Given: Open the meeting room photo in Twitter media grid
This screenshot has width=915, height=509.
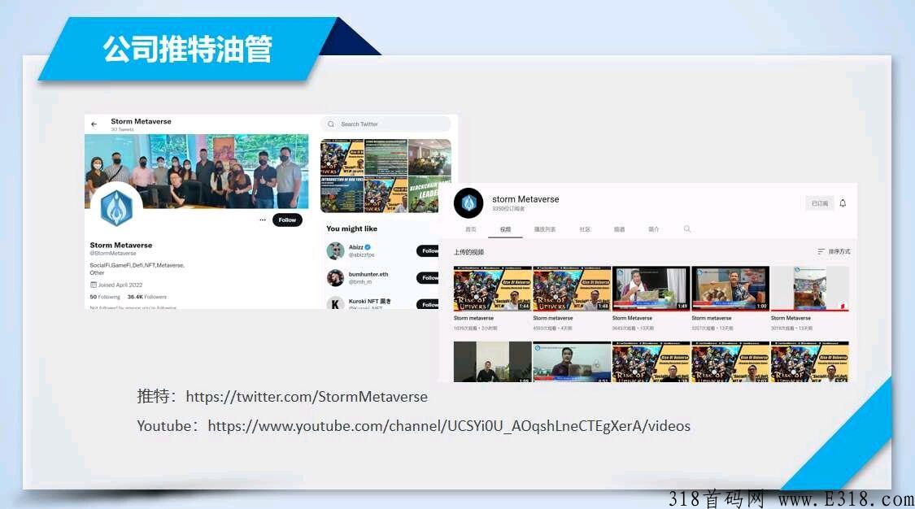Looking at the screenshot, I should pyautogui.click(x=429, y=158).
